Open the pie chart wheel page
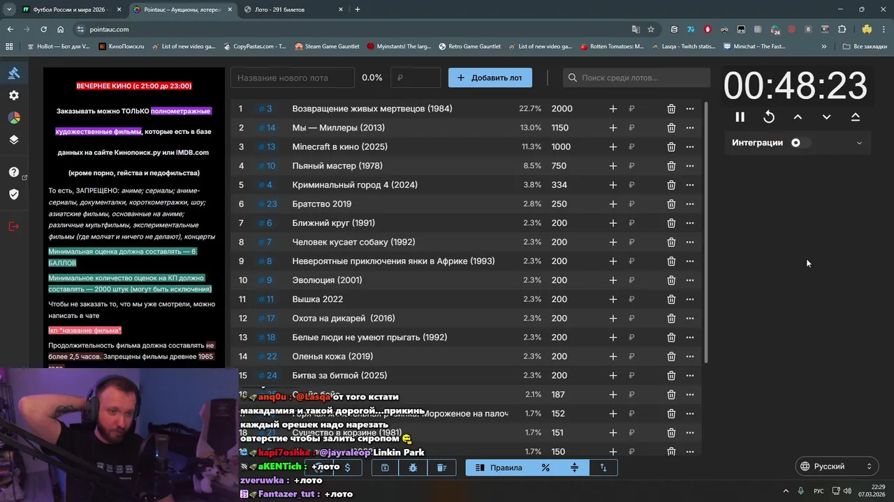This screenshot has width=894, height=502. pos(14,118)
